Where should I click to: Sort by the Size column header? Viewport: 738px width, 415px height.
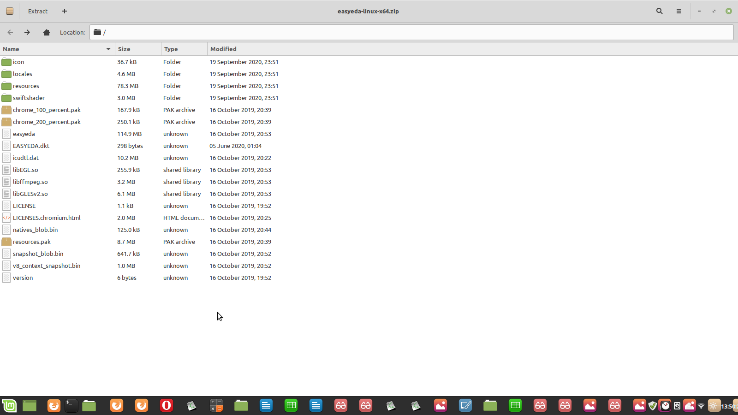[x=138, y=49]
